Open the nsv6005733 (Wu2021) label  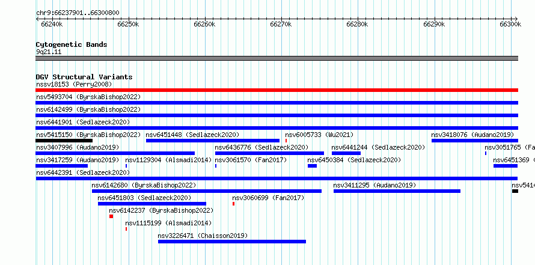click(319, 135)
